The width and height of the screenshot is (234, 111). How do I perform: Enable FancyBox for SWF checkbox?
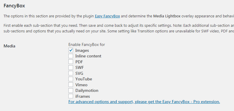pos(71,67)
